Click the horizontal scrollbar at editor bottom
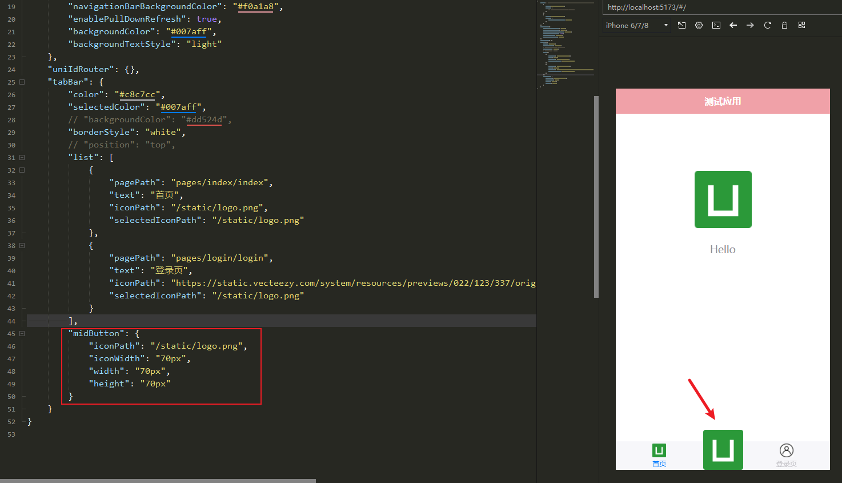This screenshot has height=483, width=842. coord(158,481)
